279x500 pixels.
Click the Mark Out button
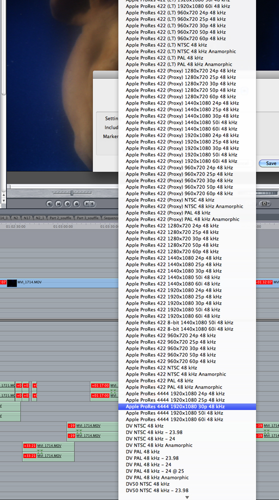click(92, 204)
